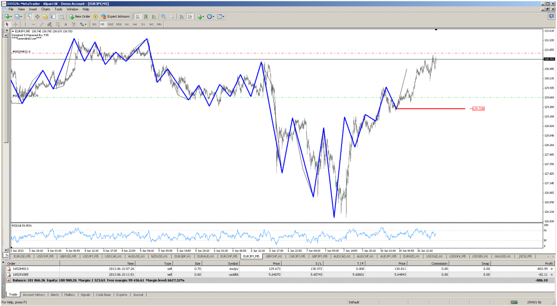Toggle Expert Advisors on or off

[x=112, y=16]
